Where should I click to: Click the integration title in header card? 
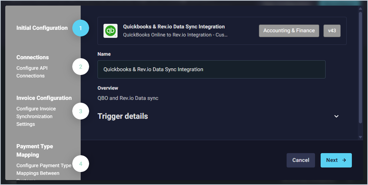click(174, 27)
